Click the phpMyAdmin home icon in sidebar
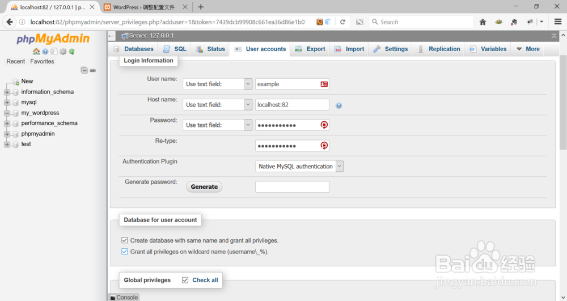 [x=36, y=52]
